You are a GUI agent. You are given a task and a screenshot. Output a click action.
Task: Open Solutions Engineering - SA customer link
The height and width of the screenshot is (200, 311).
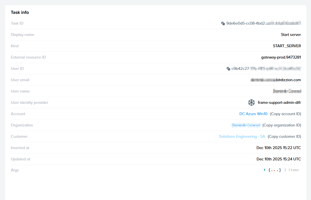(242, 136)
